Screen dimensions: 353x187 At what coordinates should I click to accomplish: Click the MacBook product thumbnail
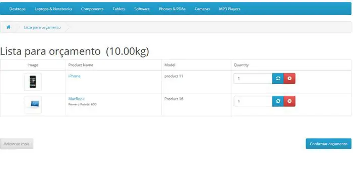click(x=33, y=104)
